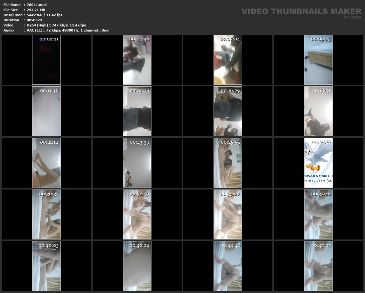Click the H264 video codec info line

56,25
